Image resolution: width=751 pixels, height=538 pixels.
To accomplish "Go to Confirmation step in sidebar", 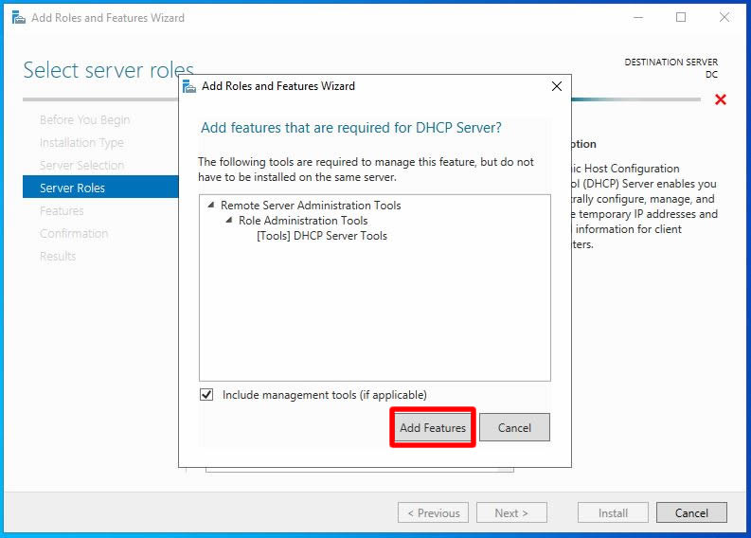I will point(74,233).
